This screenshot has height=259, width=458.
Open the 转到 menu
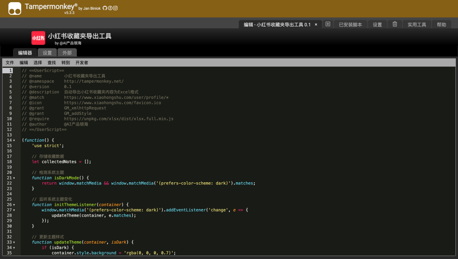click(x=66, y=62)
